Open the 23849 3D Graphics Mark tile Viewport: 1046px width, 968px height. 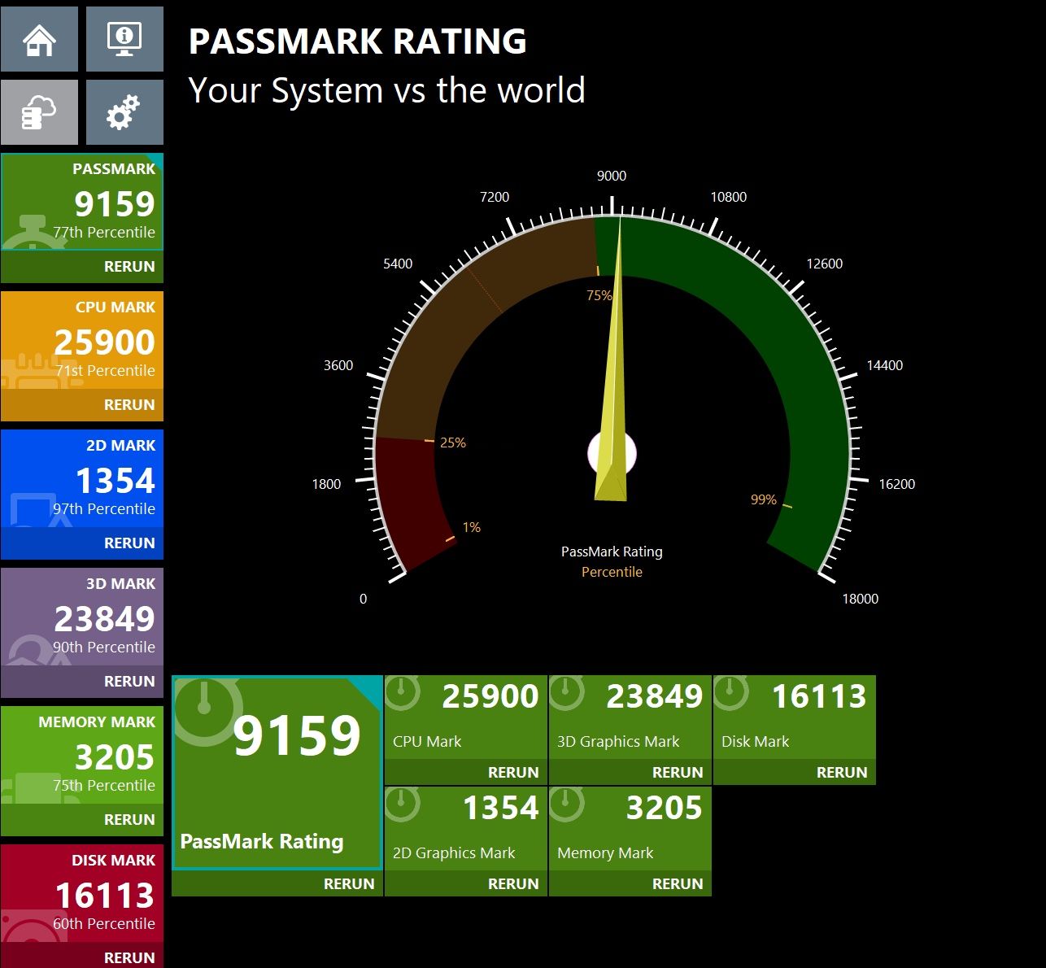click(630, 717)
